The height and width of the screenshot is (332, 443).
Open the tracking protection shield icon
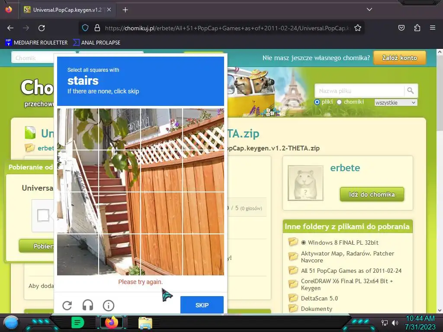[85, 28]
